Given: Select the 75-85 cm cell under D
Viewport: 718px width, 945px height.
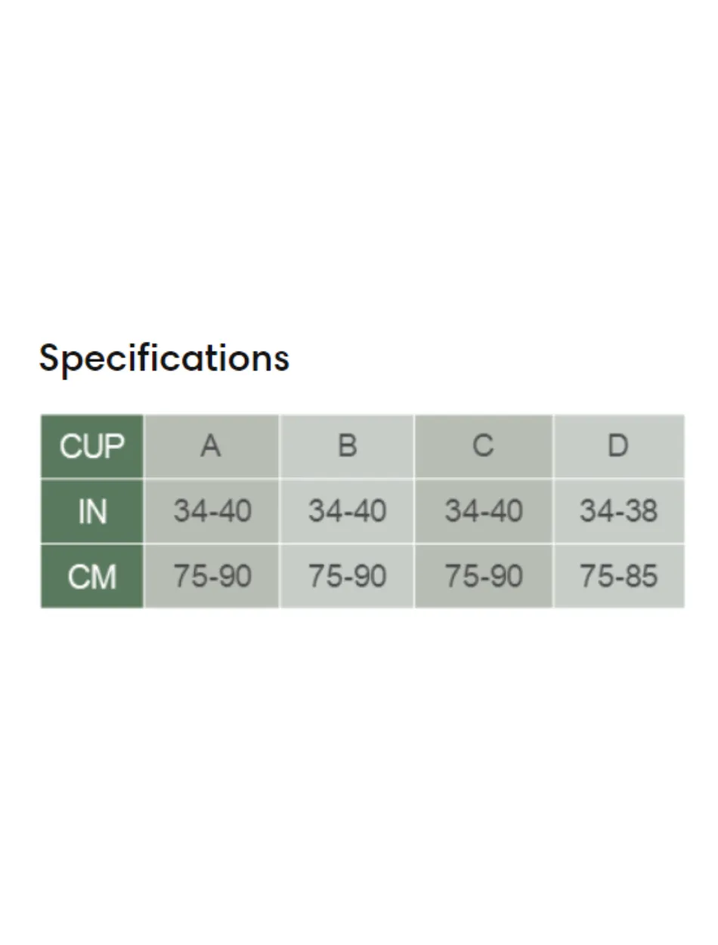Looking at the screenshot, I should [619, 576].
